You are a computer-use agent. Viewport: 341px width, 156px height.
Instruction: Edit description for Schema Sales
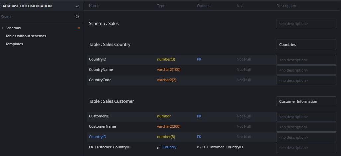pyautogui.click(x=306, y=24)
